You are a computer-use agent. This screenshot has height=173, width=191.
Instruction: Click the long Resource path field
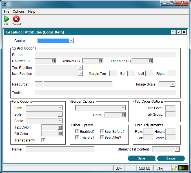click(x=78, y=84)
